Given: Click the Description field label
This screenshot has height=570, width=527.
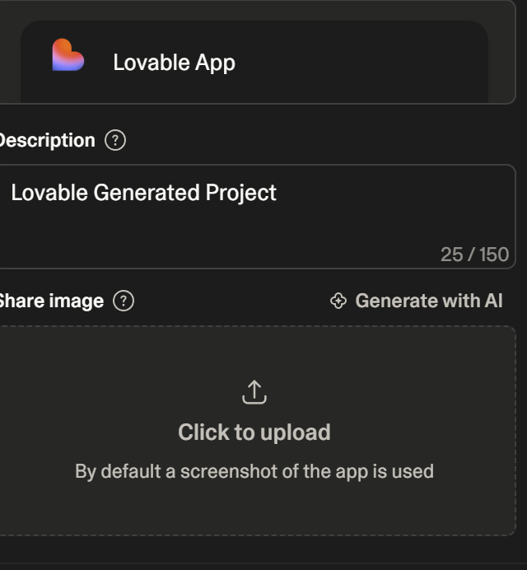Looking at the screenshot, I should (46, 141).
